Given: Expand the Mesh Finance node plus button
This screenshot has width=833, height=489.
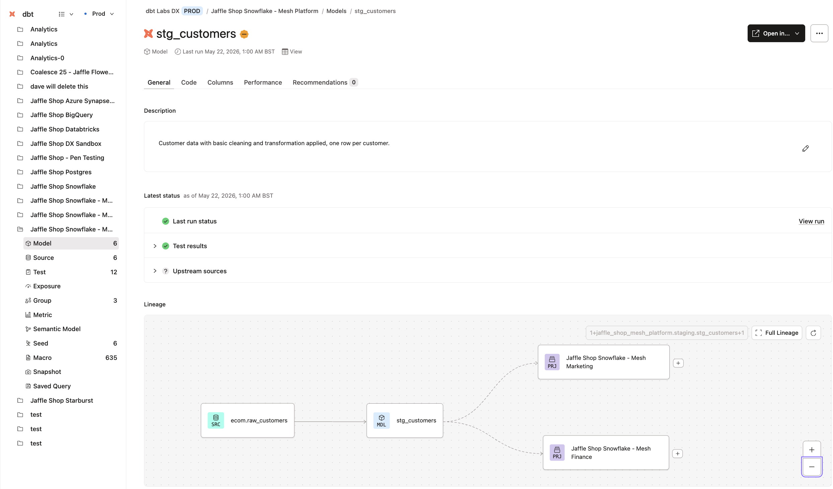Looking at the screenshot, I should (678, 454).
